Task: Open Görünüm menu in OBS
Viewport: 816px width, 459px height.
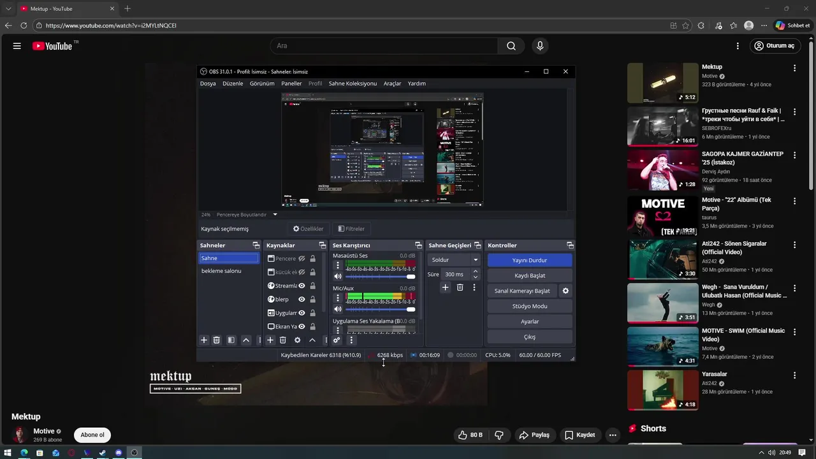Action: 262,84
